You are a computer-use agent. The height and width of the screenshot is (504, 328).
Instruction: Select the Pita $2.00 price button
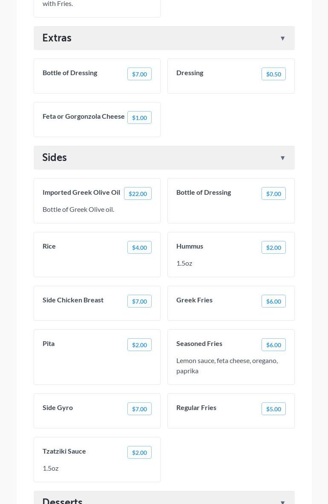(x=139, y=345)
